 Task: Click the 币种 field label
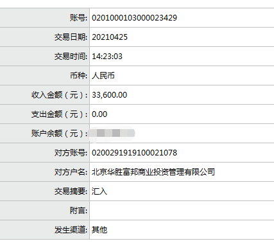[78, 76]
